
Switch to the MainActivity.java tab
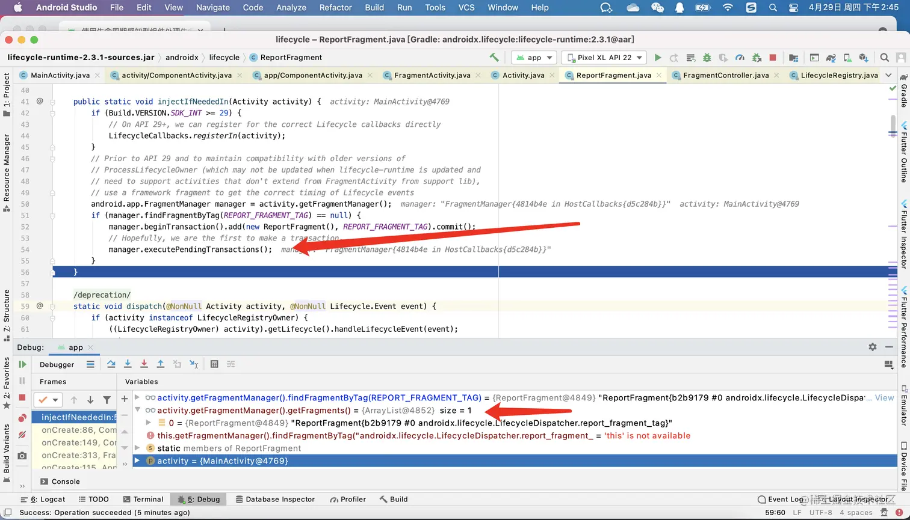pos(60,75)
